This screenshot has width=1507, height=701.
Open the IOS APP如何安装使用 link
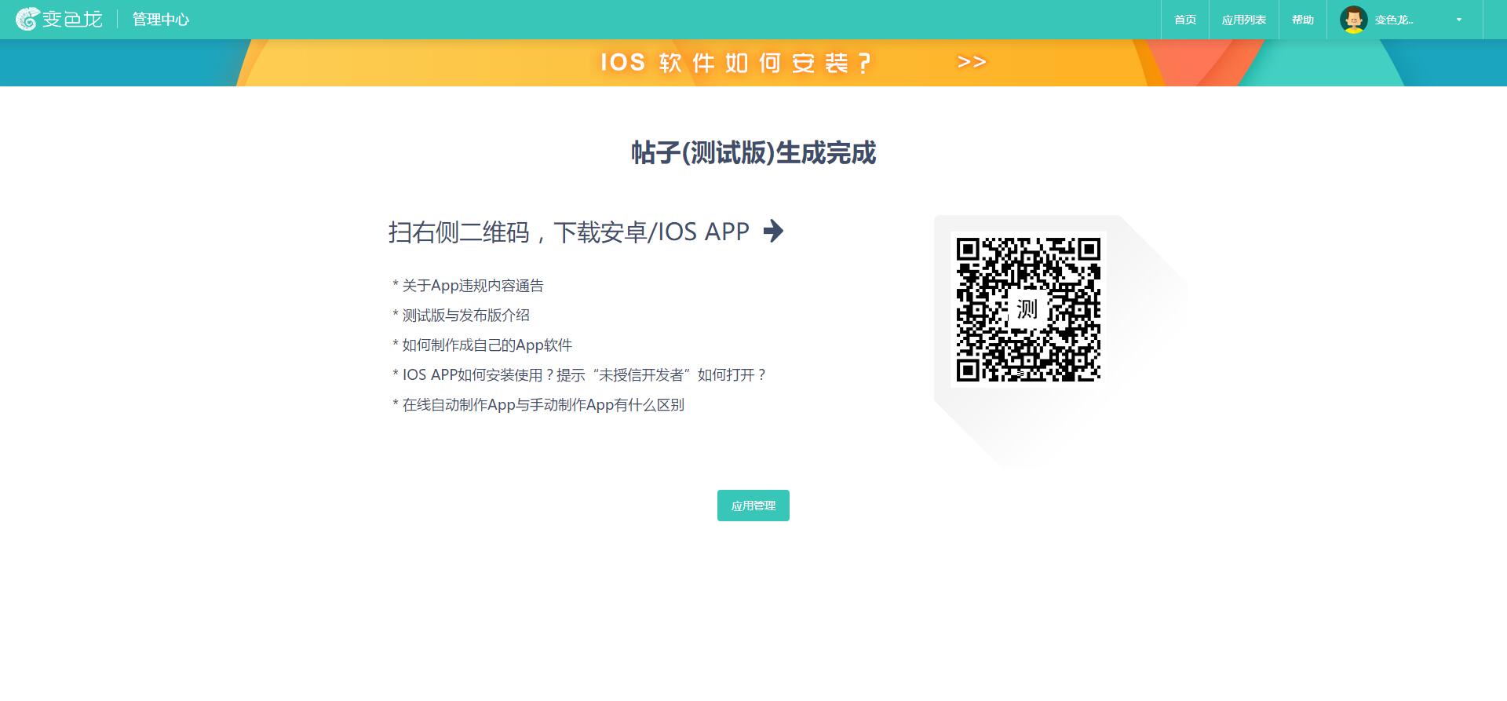(585, 375)
